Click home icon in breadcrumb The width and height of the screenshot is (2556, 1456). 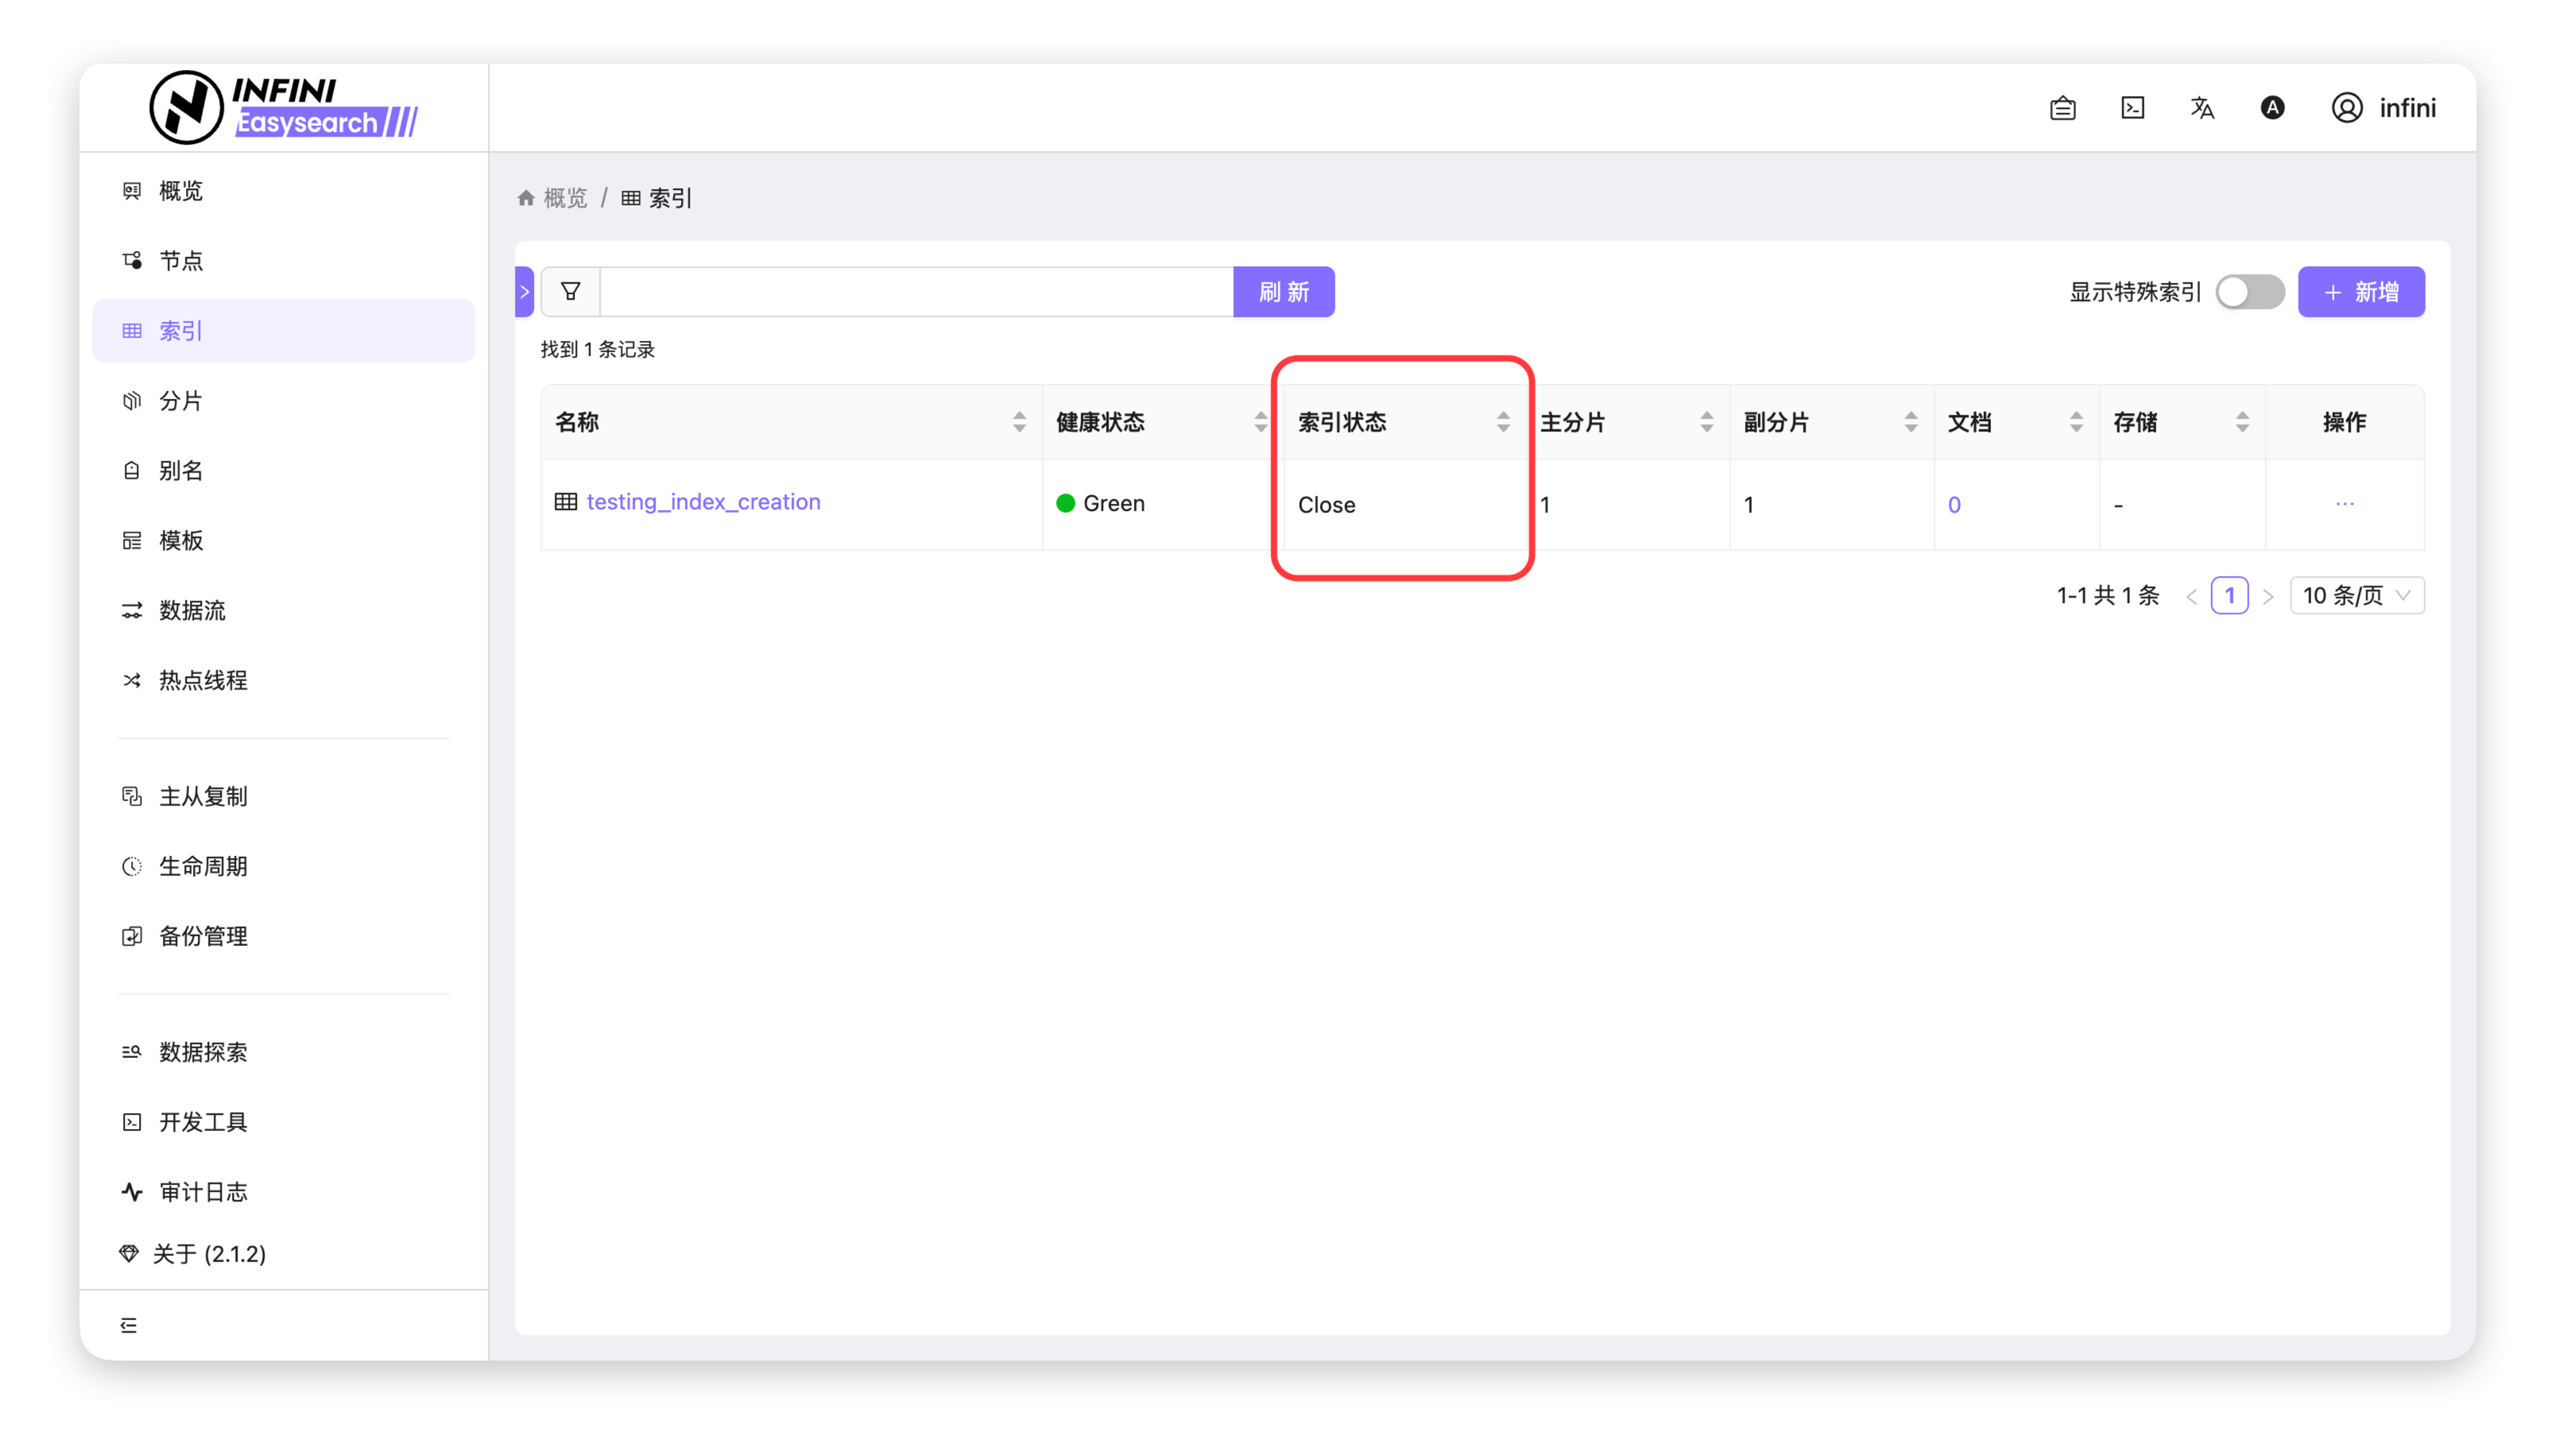click(x=526, y=198)
